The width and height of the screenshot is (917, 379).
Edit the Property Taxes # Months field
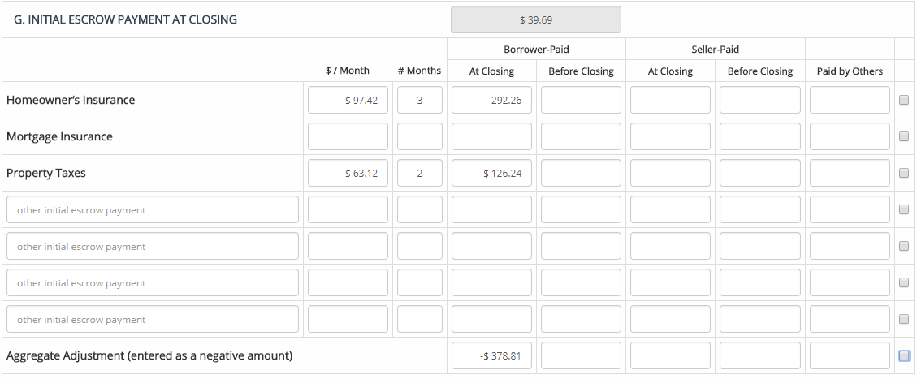419,174
